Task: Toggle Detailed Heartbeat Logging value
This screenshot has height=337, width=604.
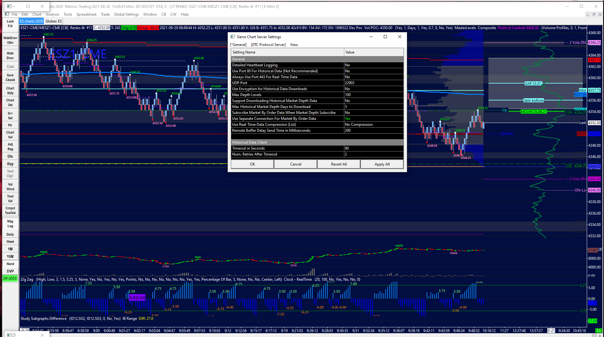Action: [x=374, y=65]
